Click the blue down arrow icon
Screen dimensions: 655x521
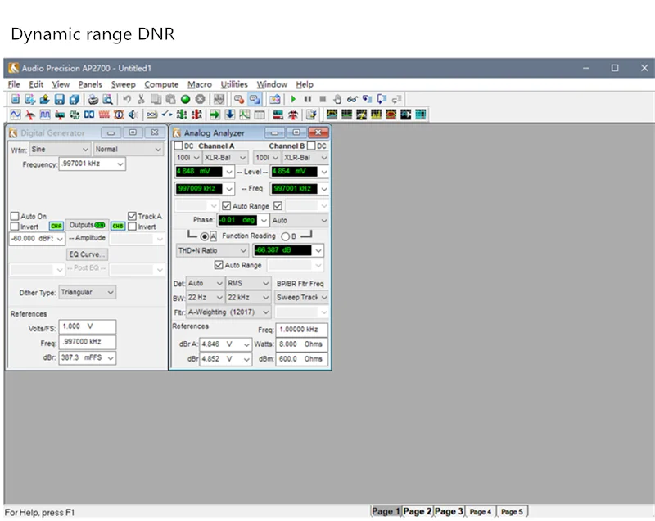pyautogui.click(x=230, y=115)
